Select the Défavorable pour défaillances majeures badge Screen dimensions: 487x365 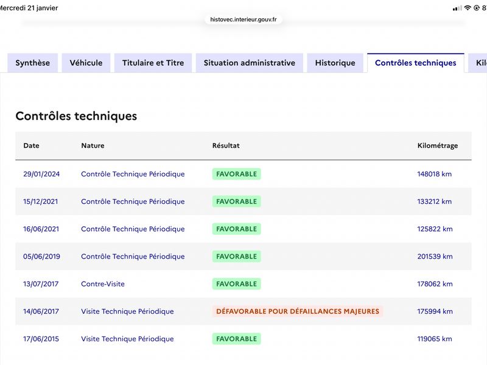(297, 311)
